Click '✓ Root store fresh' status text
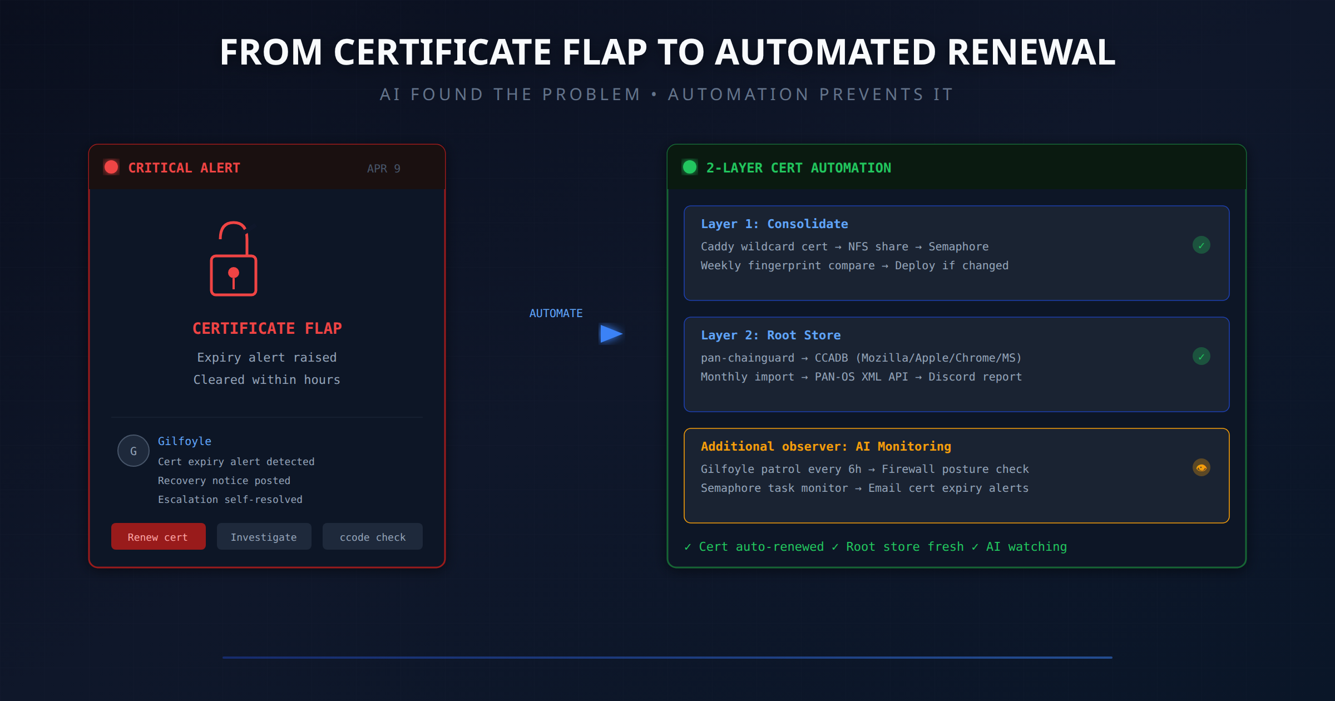The width and height of the screenshot is (1335, 701). pyautogui.click(x=898, y=547)
